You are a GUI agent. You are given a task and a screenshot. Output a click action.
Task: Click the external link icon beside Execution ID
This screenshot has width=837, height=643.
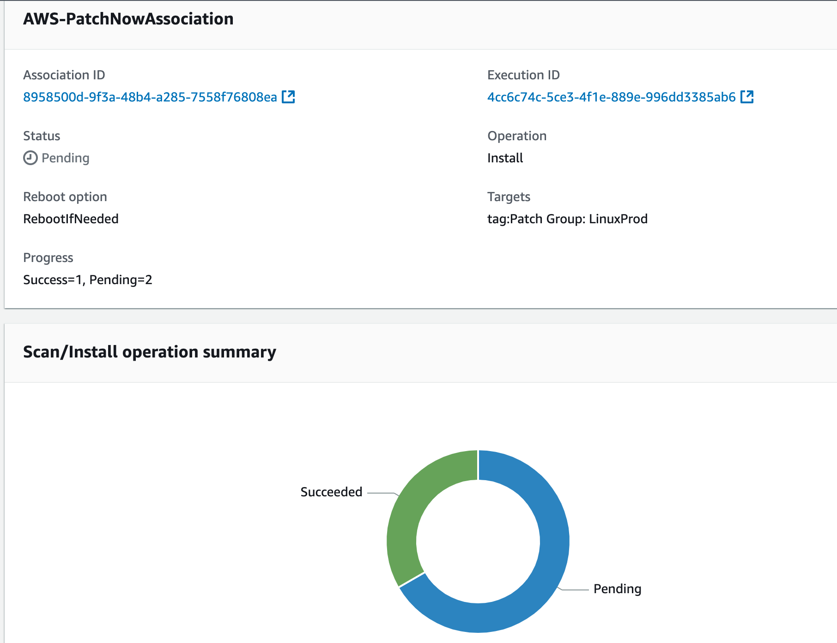pos(748,97)
